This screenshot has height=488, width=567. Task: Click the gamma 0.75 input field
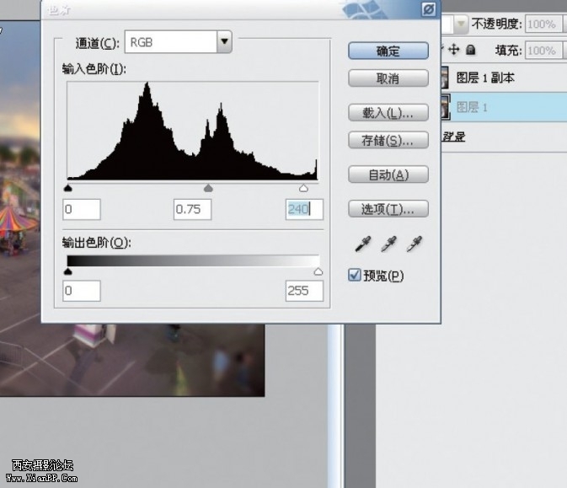(x=192, y=209)
